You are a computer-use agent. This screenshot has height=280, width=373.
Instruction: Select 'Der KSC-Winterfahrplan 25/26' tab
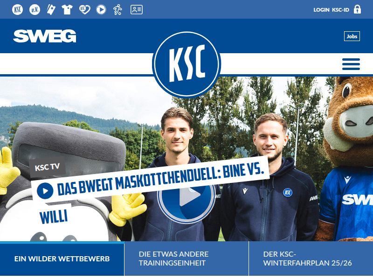311,259
